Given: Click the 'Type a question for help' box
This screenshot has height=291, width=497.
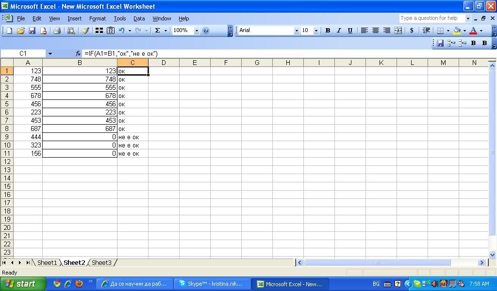Looking at the screenshot, I should pos(431,18).
